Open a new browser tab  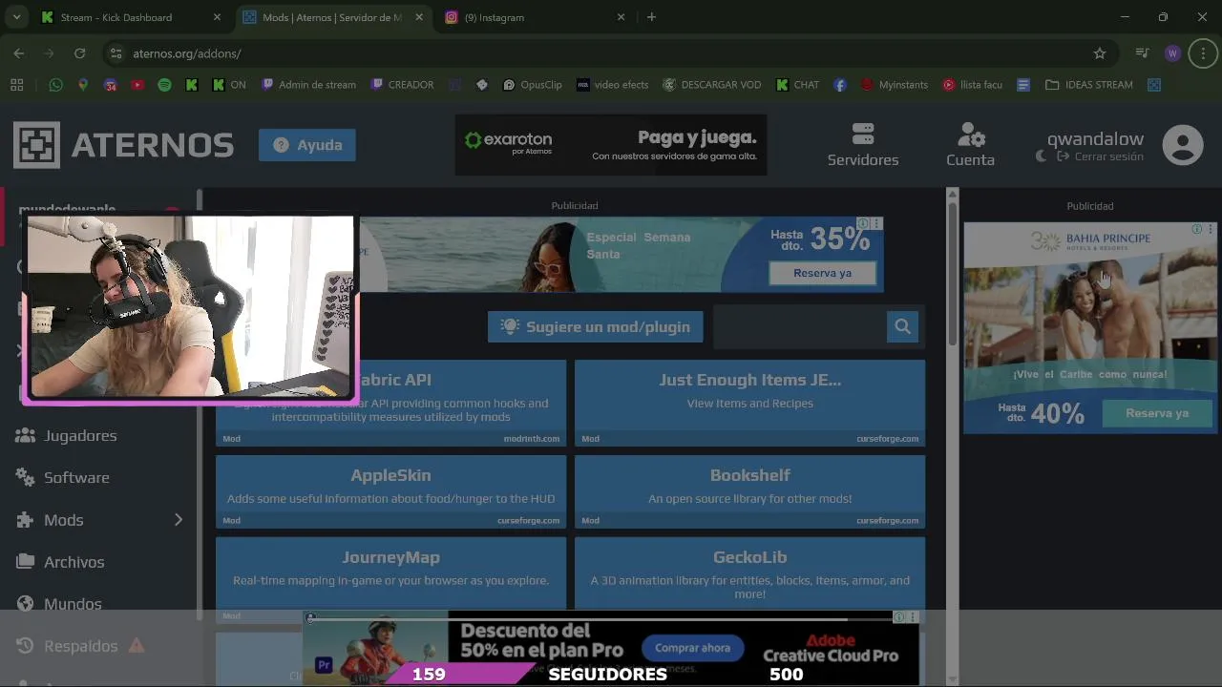651,17
